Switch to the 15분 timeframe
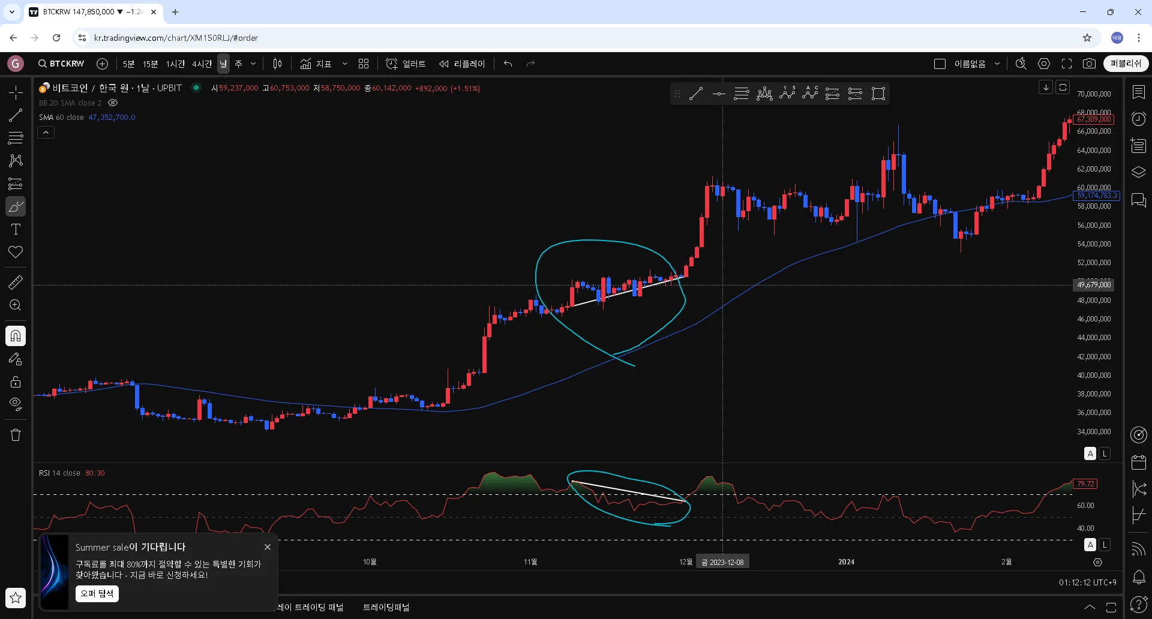Image resolution: width=1152 pixels, height=619 pixels. [150, 64]
